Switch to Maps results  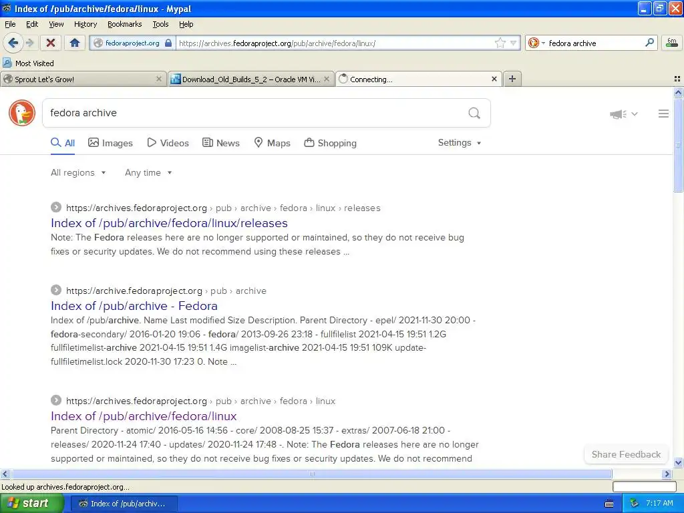click(273, 143)
